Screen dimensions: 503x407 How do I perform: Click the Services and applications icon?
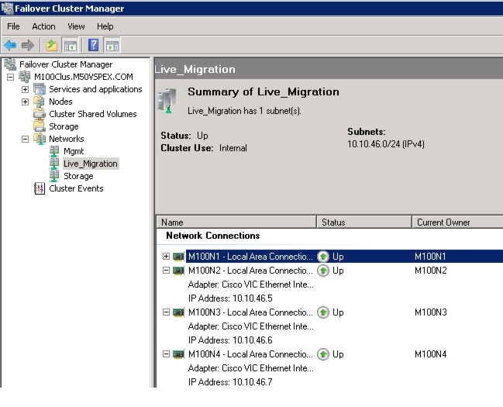40,89
